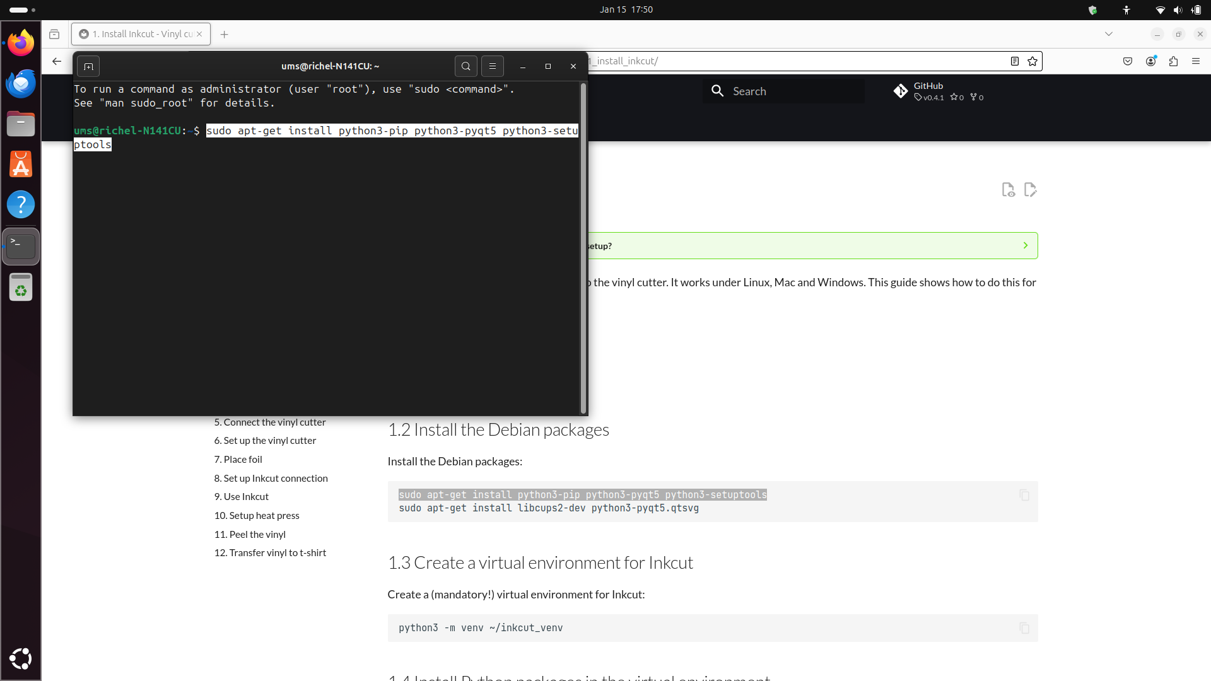The image size is (1211, 681).
Task: Launch Thunderbird mail from the dock
Action: pyautogui.click(x=21, y=83)
